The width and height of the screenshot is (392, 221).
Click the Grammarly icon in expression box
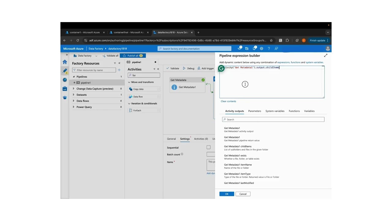pos(221,68)
